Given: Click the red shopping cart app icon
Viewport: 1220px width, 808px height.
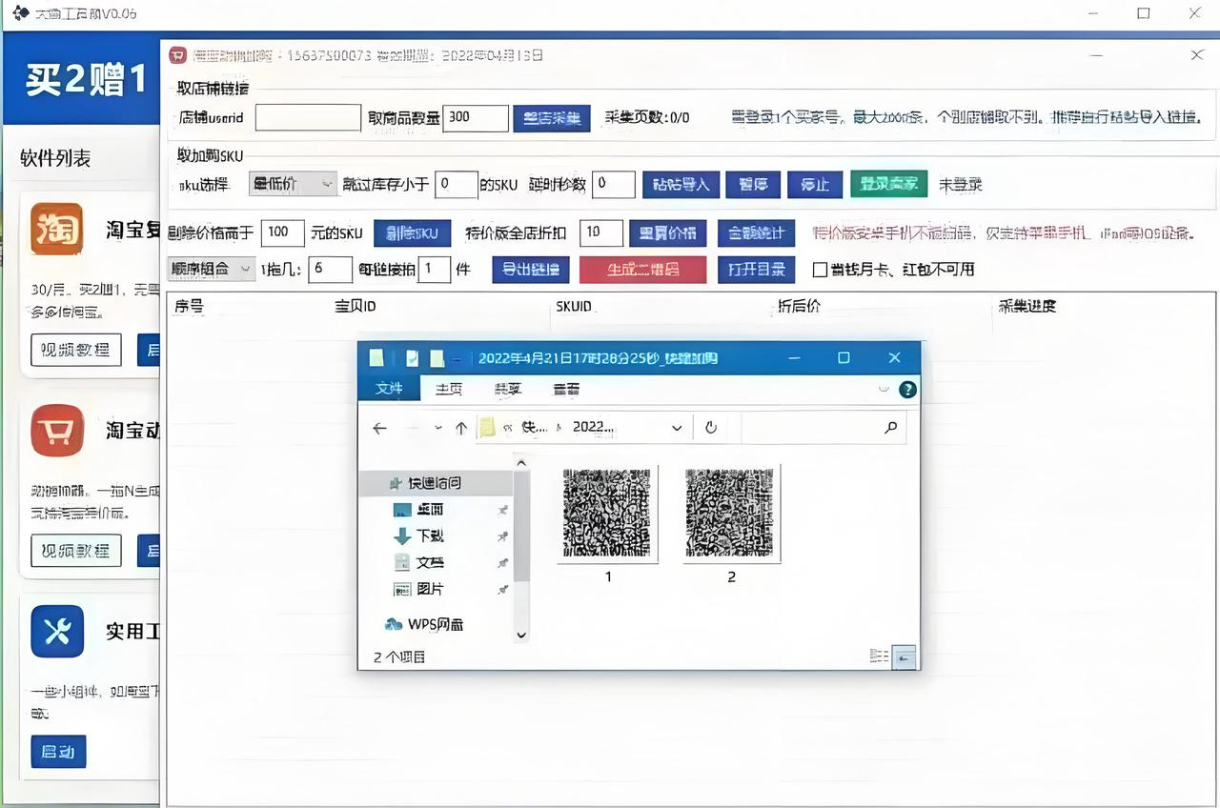Looking at the screenshot, I should [57, 431].
